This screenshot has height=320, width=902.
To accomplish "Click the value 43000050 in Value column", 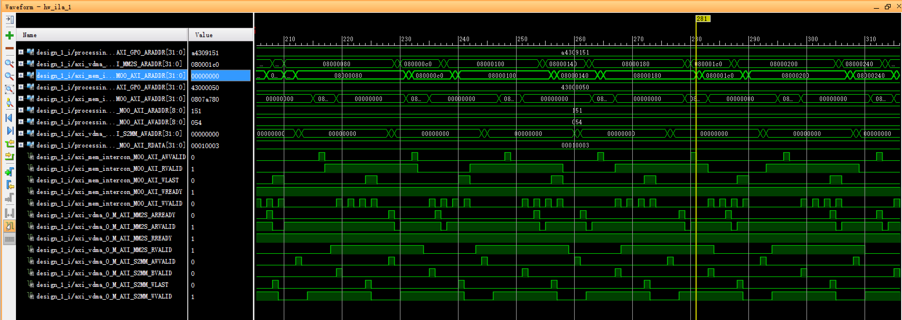I will click(205, 87).
